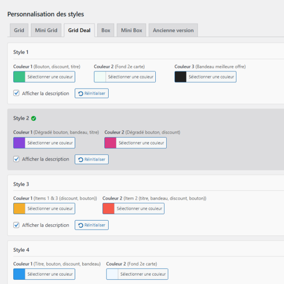The width and height of the screenshot is (284, 284).
Task: Select the Style 2 heading
Action: pyautogui.click(x=21, y=118)
